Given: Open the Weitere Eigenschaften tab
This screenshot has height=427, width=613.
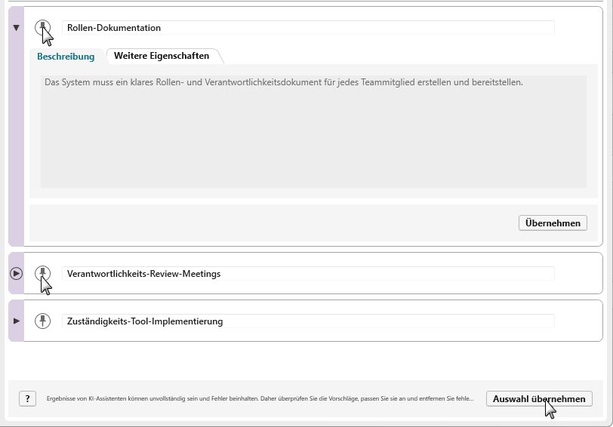Looking at the screenshot, I should pos(162,56).
